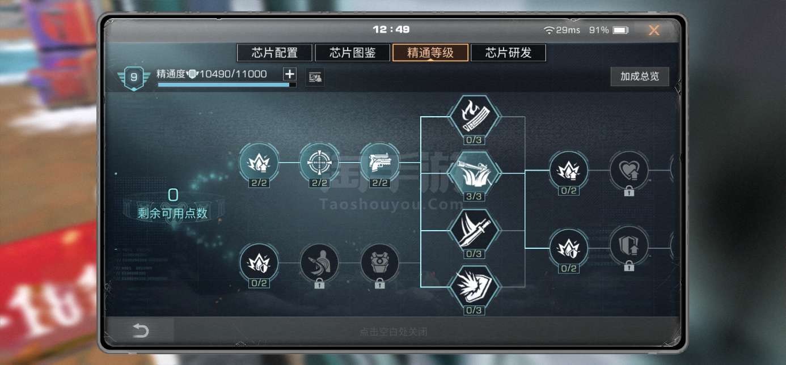Image resolution: width=786 pixels, height=365 pixels.
Task: Open the 芯片研发 tab
Action: pos(508,53)
